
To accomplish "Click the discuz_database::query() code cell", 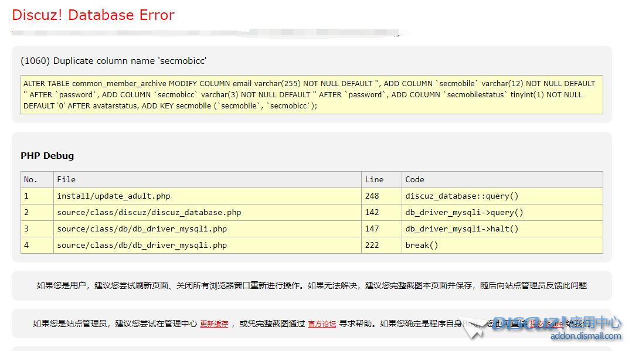I will pyautogui.click(x=462, y=196).
